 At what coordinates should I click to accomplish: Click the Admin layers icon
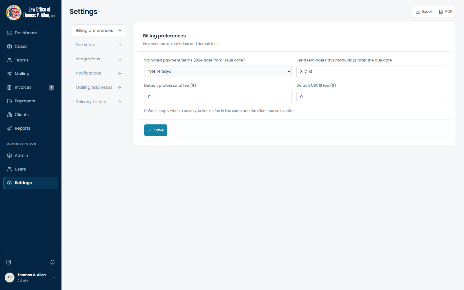(x=9, y=155)
